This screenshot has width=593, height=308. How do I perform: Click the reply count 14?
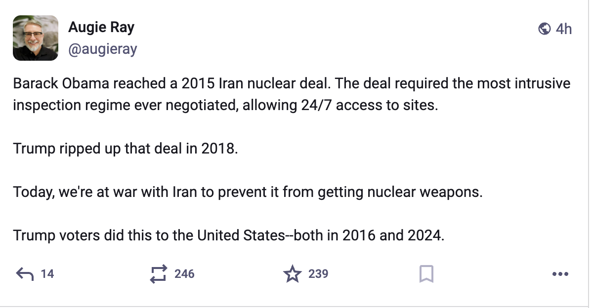click(47, 274)
